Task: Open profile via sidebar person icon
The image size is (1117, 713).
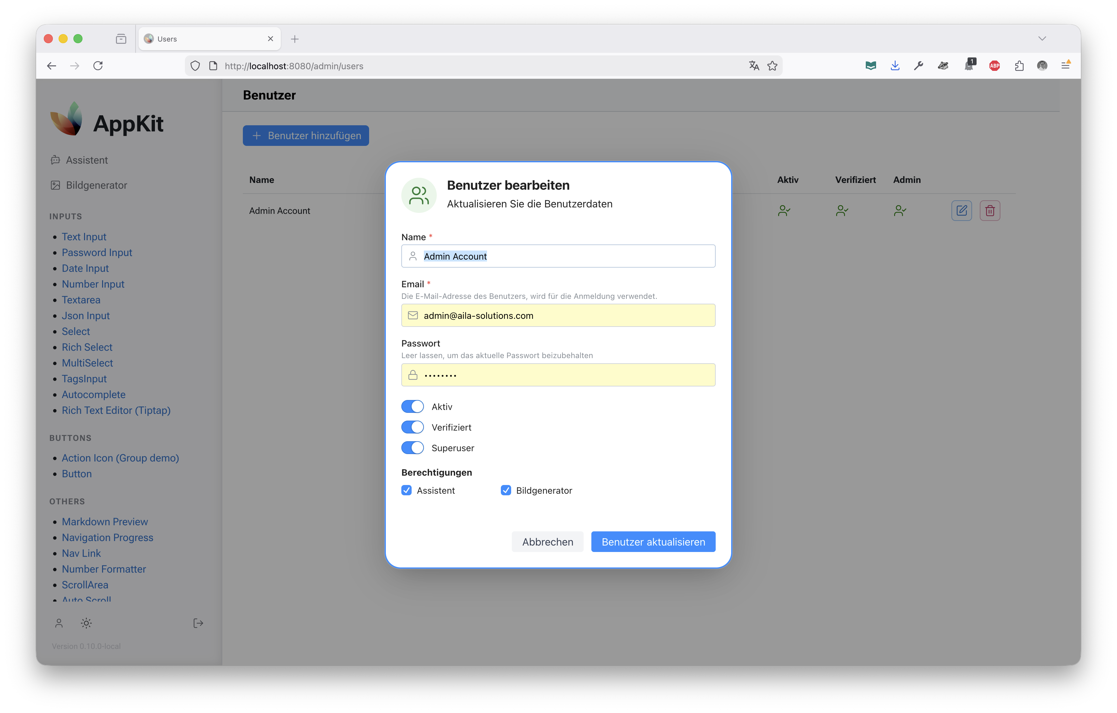Action: pyautogui.click(x=59, y=623)
